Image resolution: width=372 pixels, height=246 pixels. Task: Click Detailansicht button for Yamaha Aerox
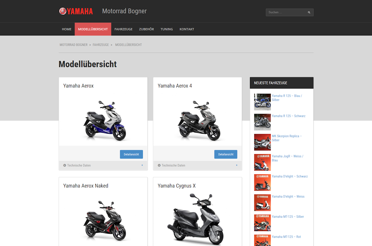point(131,154)
